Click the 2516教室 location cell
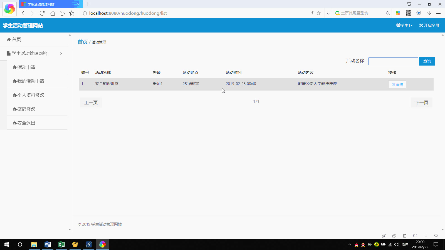 [x=191, y=84]
